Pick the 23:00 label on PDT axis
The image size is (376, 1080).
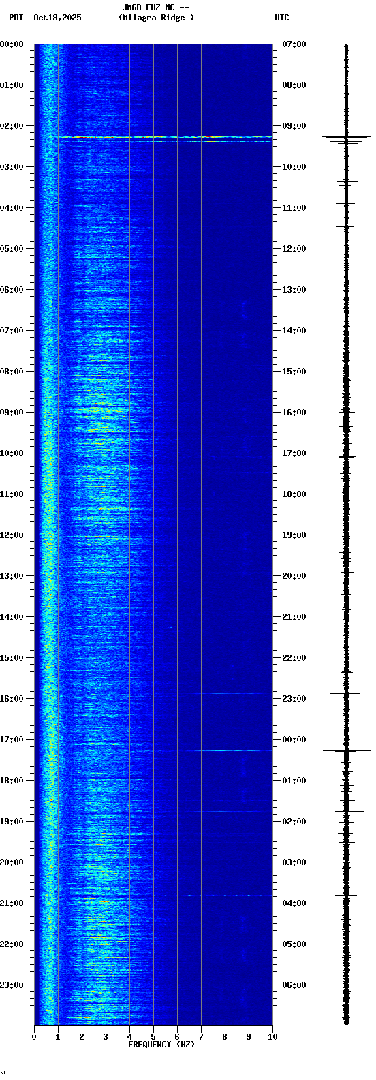(x=12, y=985)
